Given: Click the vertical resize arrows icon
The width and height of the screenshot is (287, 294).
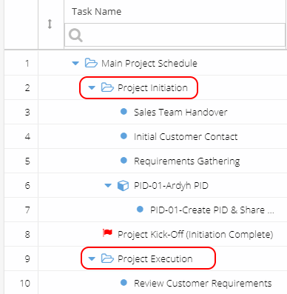Looking at the screenshot, I should click(50, 24).
